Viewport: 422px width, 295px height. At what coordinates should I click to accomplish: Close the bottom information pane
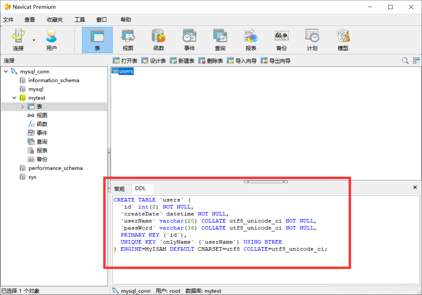tap(415, 188)
